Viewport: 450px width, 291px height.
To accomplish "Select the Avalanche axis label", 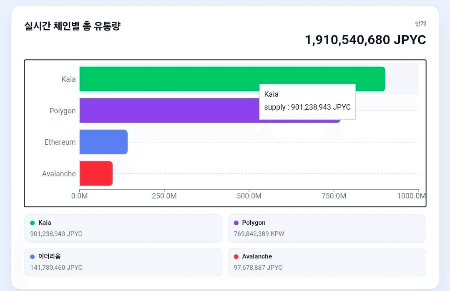I will tap(59, 173).
